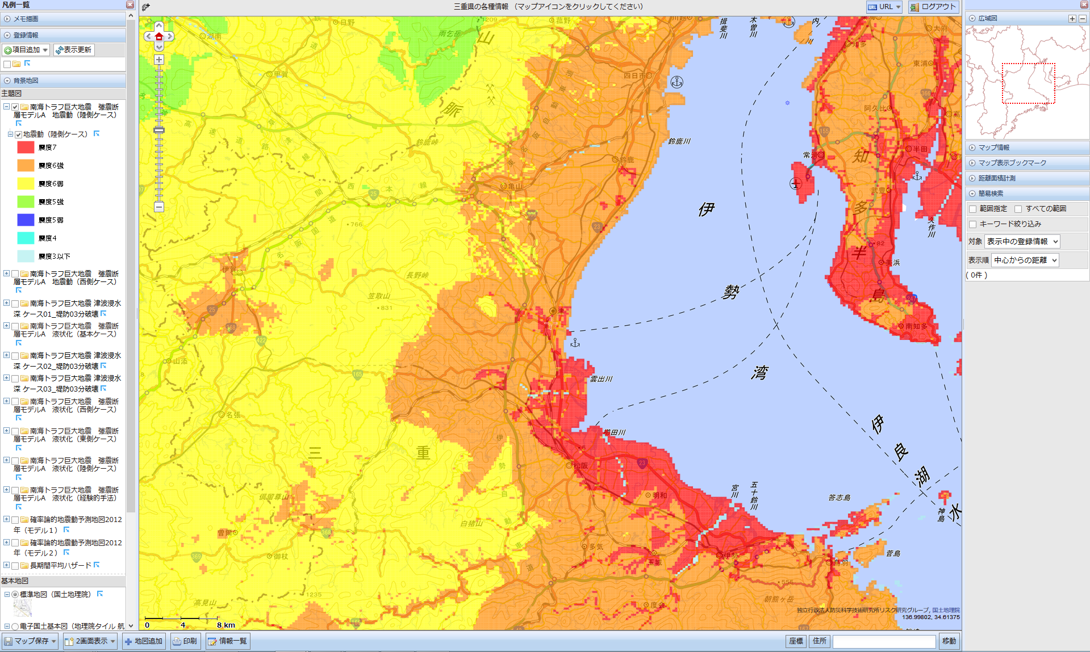Click the 座標 button
1090x652 pixels.
coord(796,641)
